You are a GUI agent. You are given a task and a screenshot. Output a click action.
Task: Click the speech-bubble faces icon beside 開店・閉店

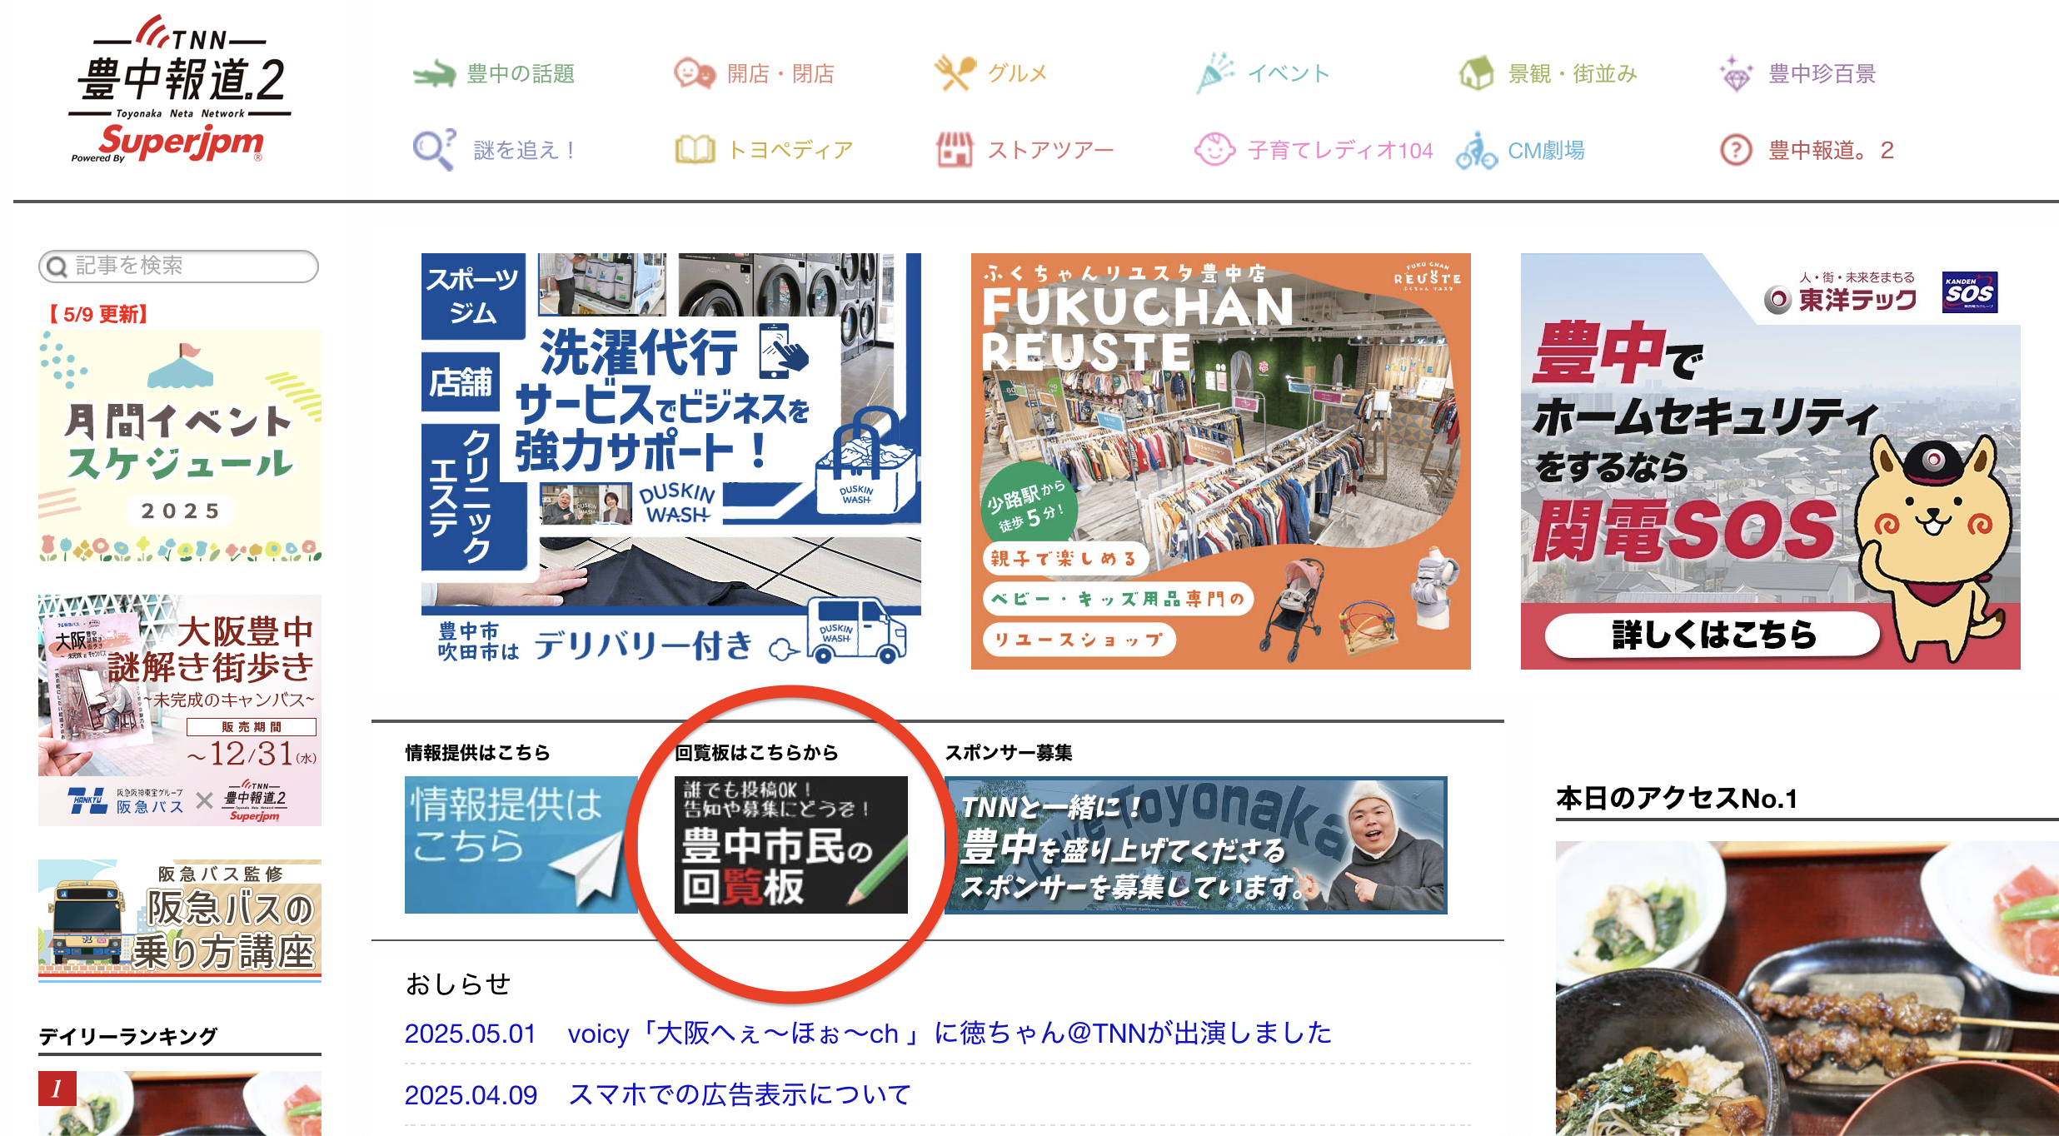click(695, 74)
